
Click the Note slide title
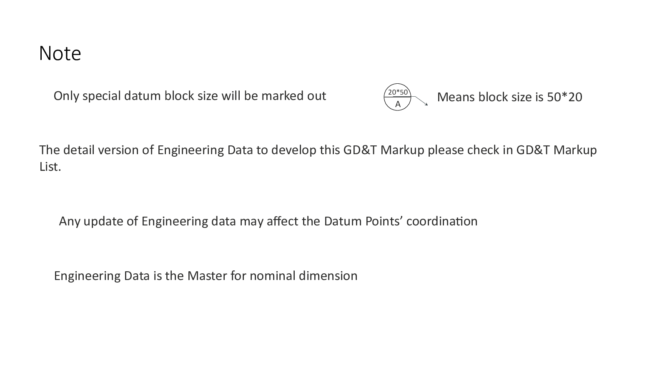pos(60,53)
